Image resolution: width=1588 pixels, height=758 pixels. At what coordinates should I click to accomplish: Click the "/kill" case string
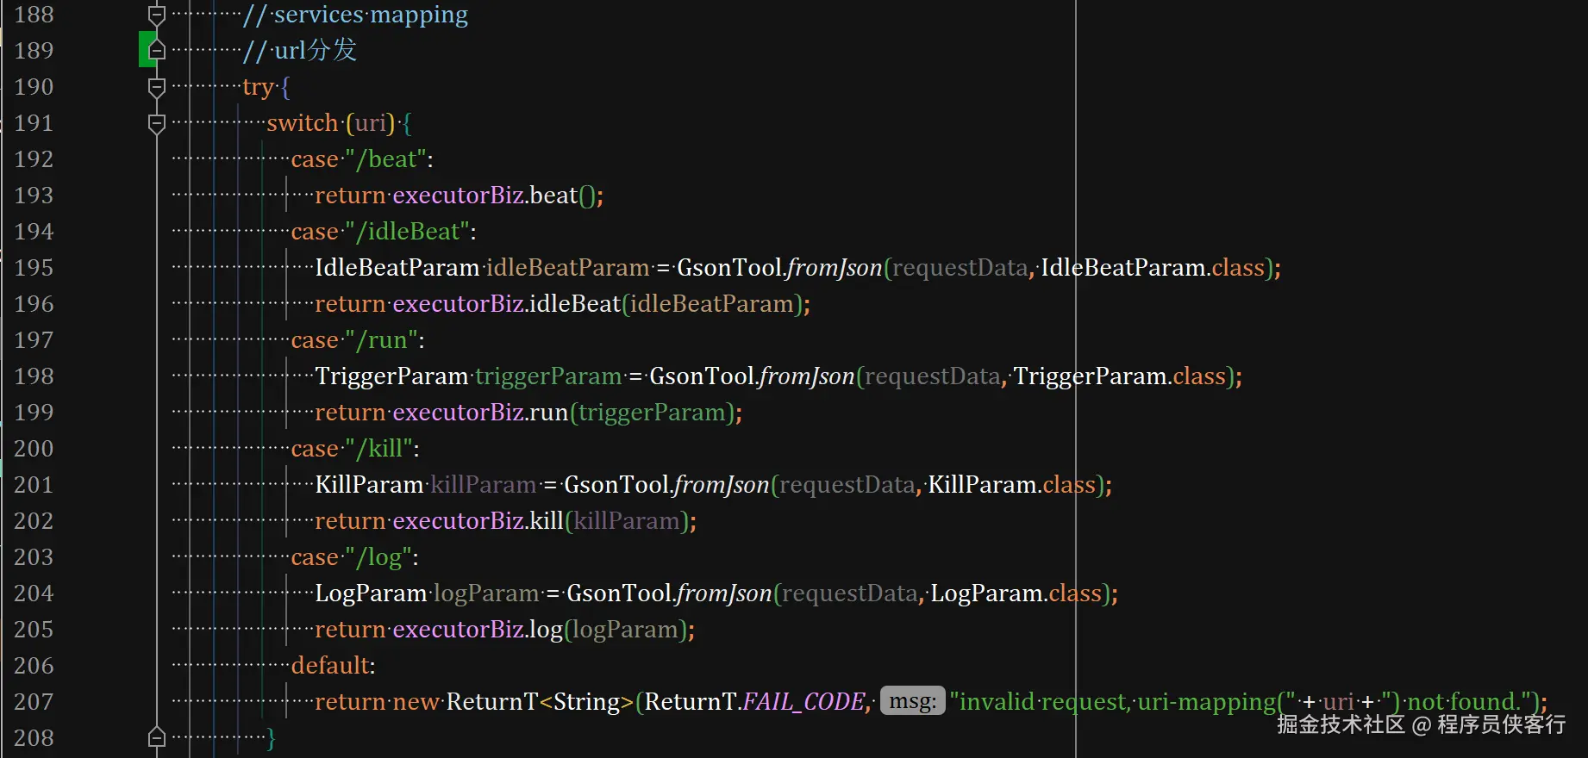click(x=378, y=449)
